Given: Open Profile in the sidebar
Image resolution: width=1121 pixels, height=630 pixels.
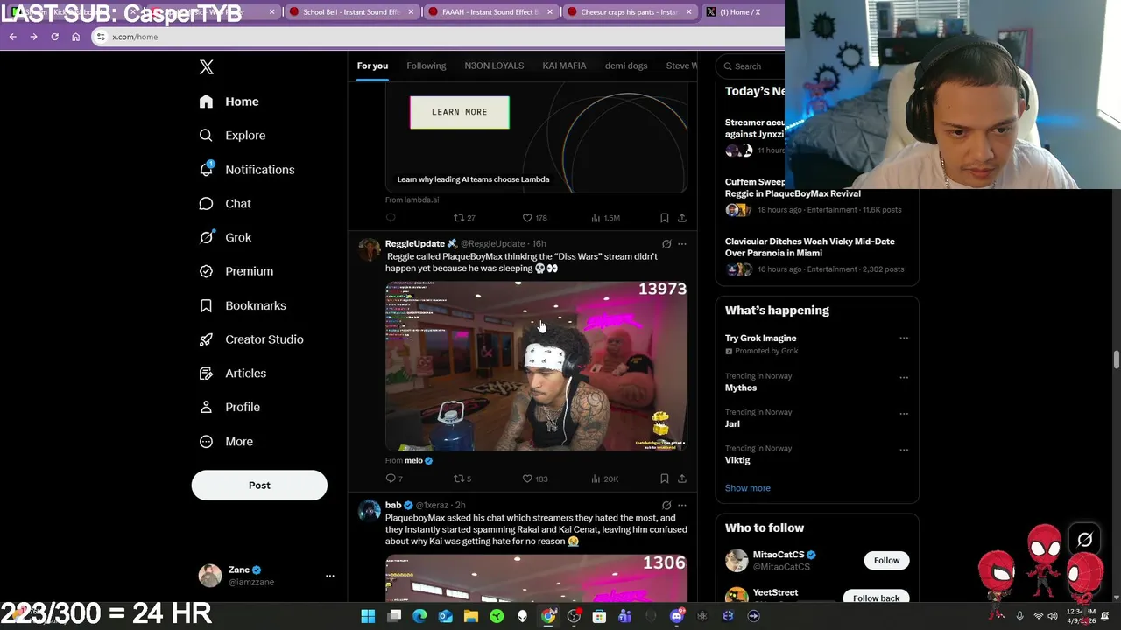Looking at the screenshot, I should pos(229,408).
